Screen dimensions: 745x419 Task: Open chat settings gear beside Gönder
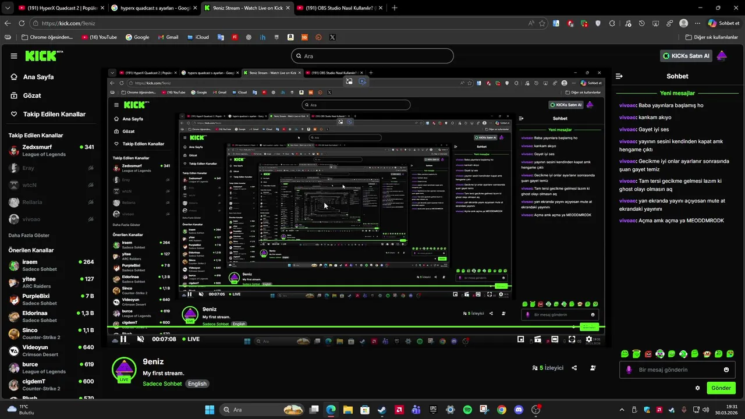pos(697,388)
